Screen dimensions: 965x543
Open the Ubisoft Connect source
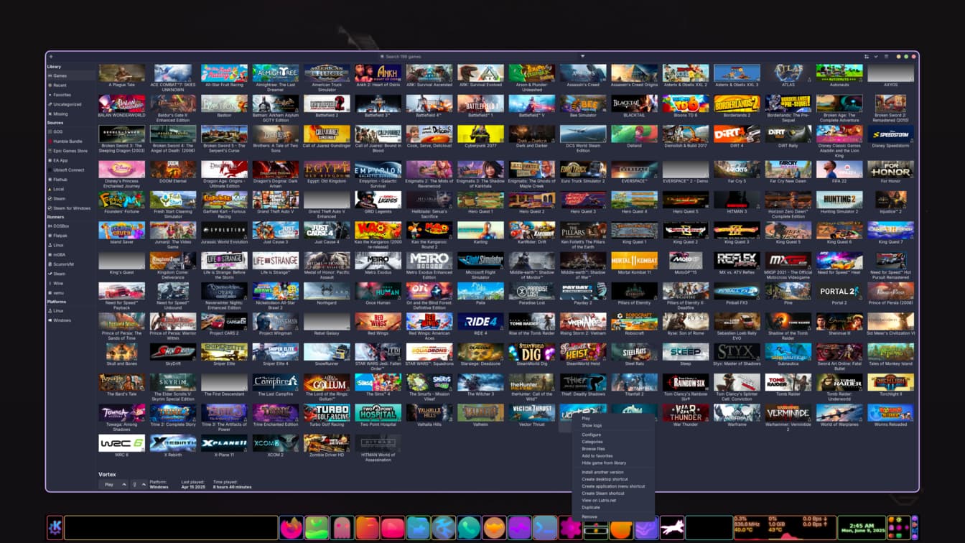(x=70, y=170)
